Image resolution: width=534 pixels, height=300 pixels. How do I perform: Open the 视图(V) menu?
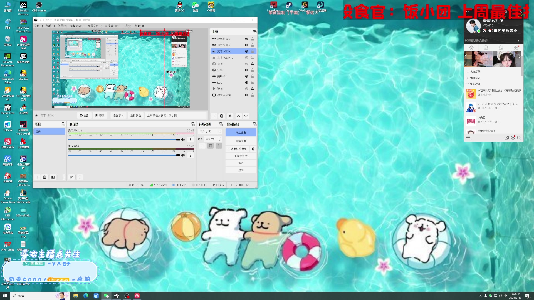pyautogui.click(x=62, y=26)
